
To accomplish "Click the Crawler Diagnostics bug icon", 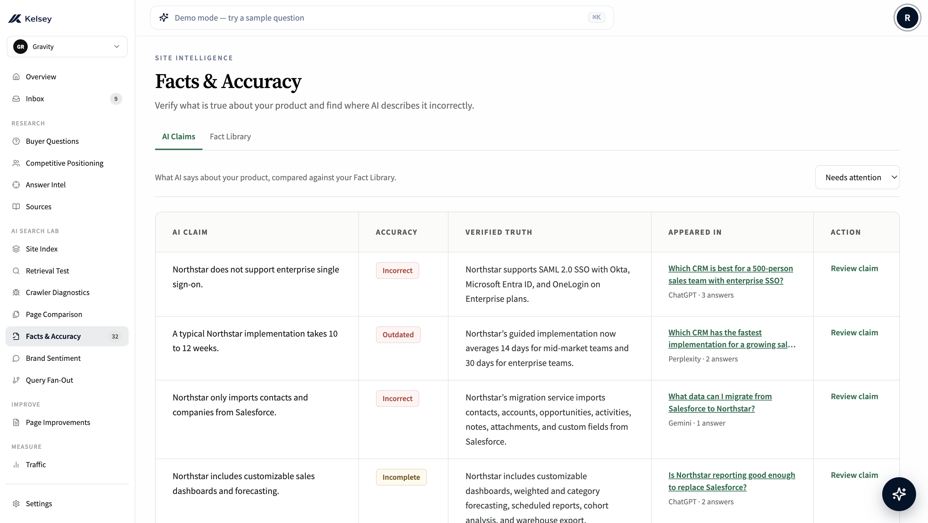I will [x=16, y=292].
